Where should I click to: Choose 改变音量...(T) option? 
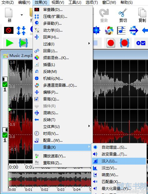coord(119,154)
